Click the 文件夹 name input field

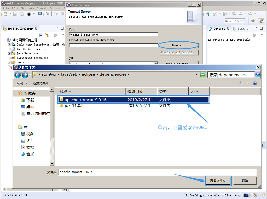pos(157,172)
